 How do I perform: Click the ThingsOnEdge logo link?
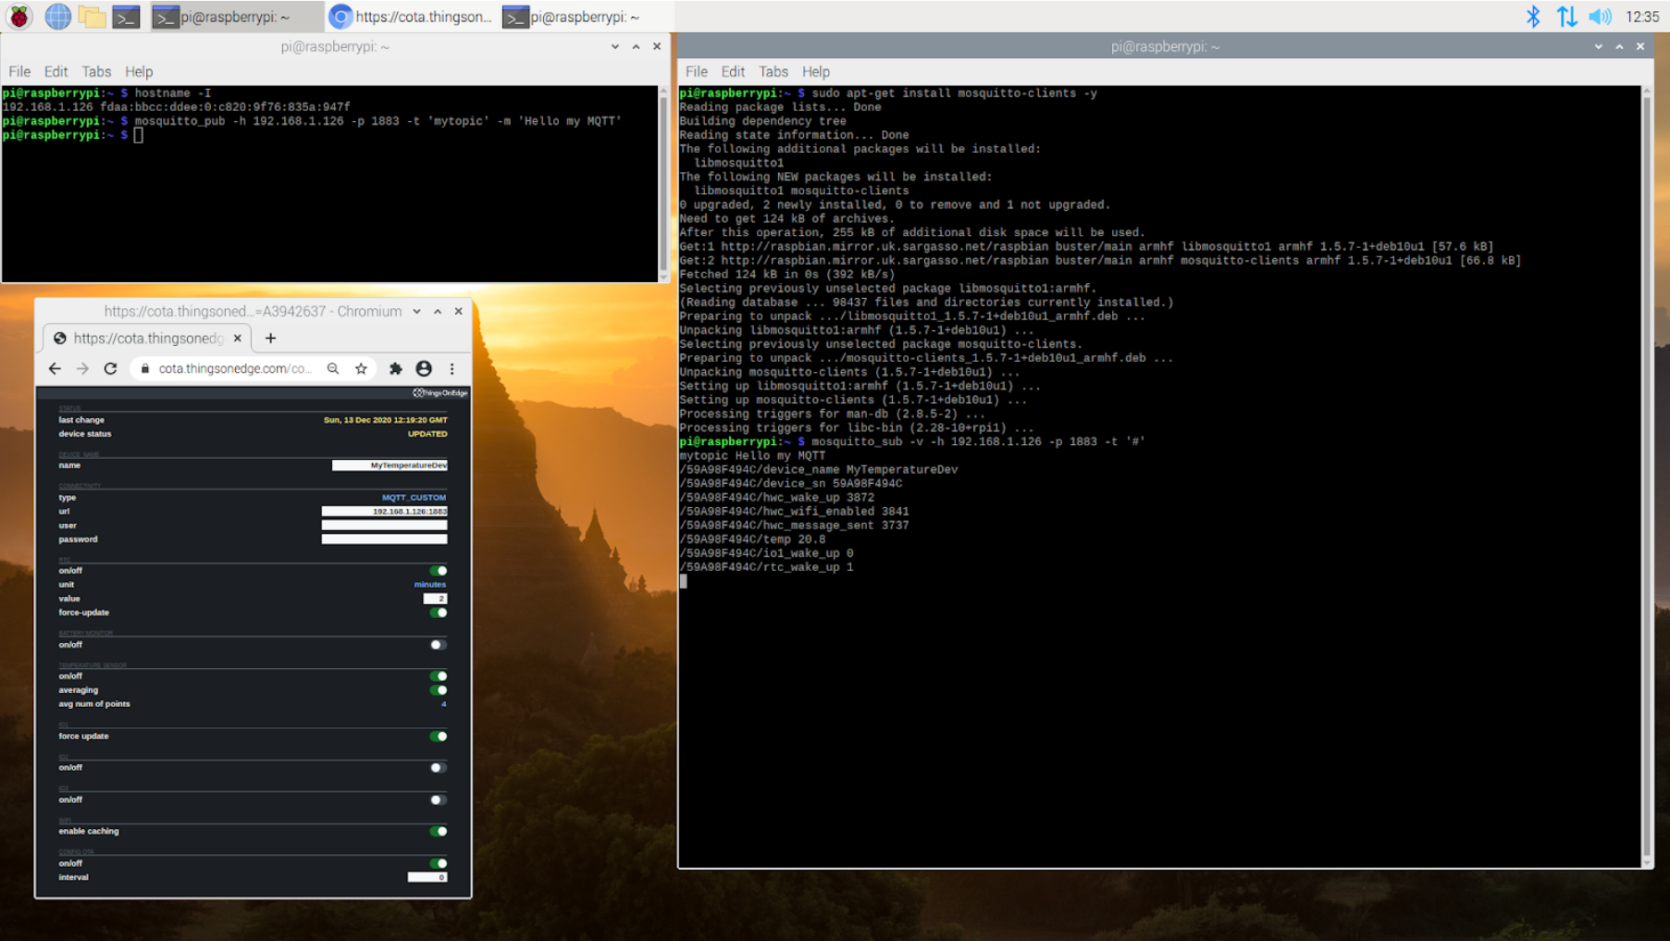point(440,393)
